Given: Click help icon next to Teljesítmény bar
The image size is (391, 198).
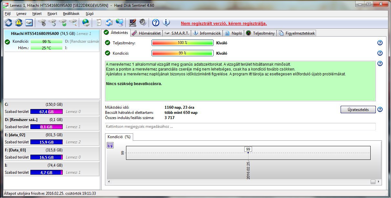Looking at the screenshot, I should coord(380,43).
